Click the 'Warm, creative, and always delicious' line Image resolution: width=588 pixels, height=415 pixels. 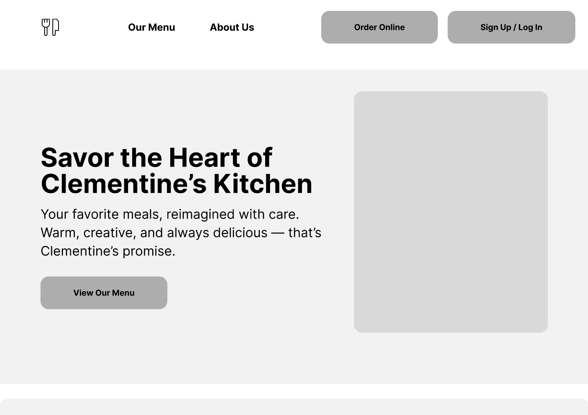pyautogui.click(x=181, y=233)
